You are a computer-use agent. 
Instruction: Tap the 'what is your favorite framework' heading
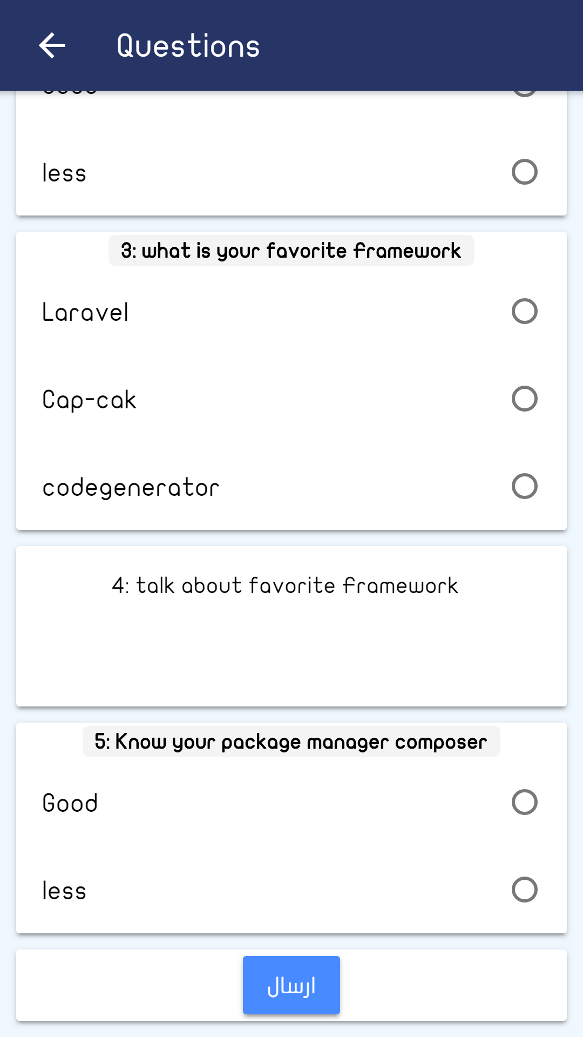291,251
